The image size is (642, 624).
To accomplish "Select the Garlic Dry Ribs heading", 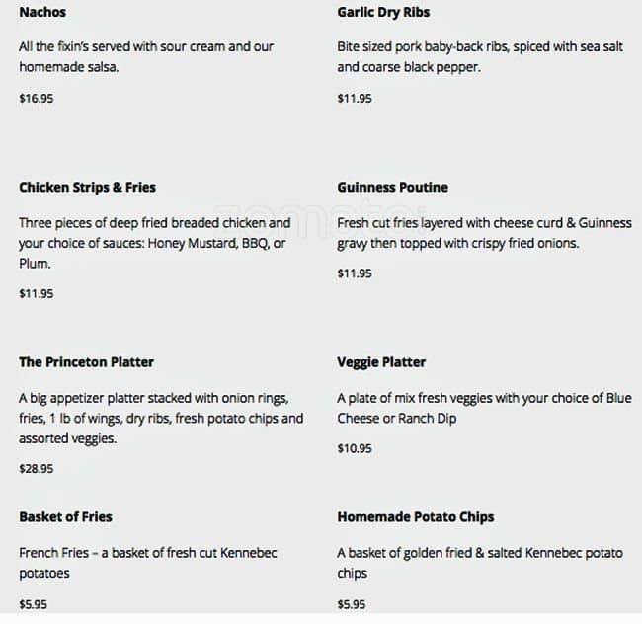I will (383, 12).
